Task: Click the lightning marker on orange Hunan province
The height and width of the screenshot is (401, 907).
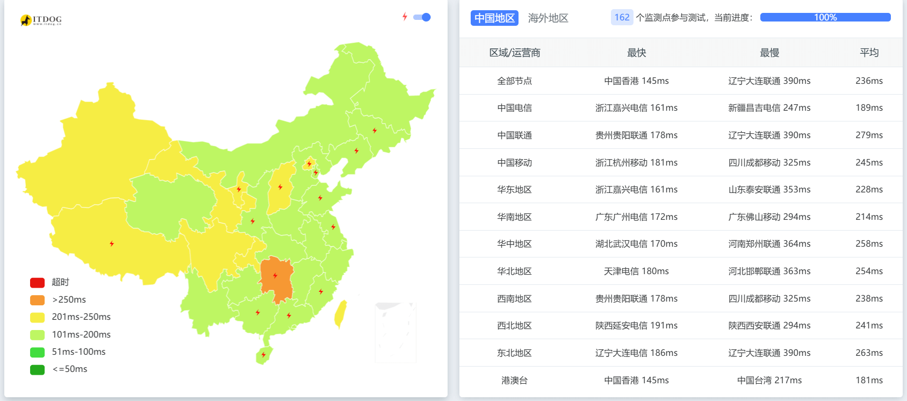Action: pyautogui.click(x=275, y=276)
